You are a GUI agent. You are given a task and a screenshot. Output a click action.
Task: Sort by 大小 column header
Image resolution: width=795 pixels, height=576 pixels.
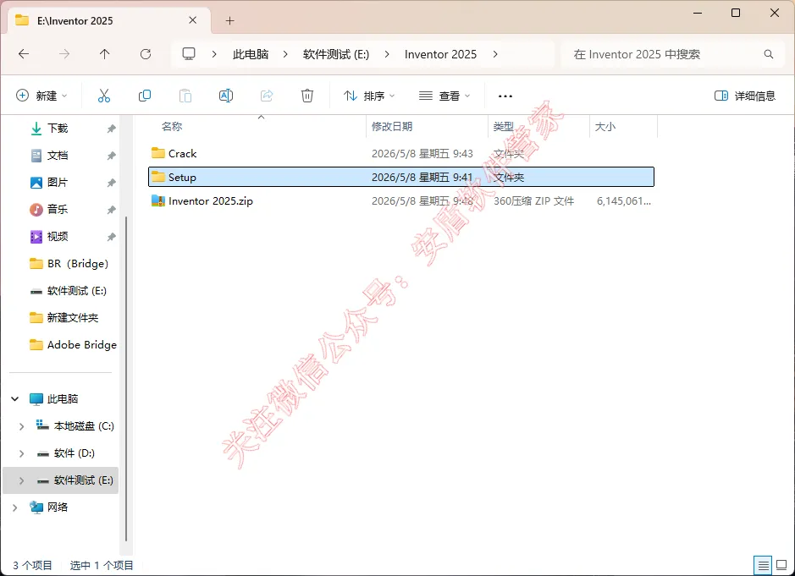tap(605, 126)
